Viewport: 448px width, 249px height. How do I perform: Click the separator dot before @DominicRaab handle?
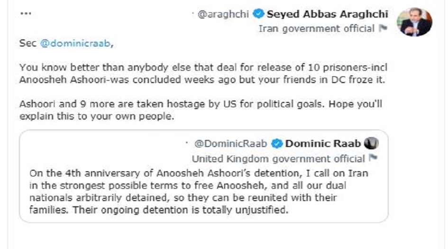188,143
